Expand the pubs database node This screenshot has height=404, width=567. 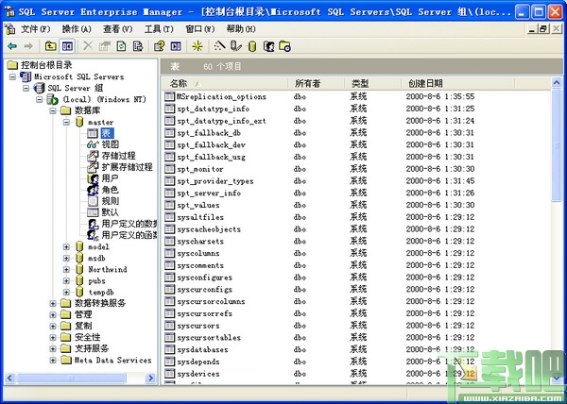click(66, 281)
